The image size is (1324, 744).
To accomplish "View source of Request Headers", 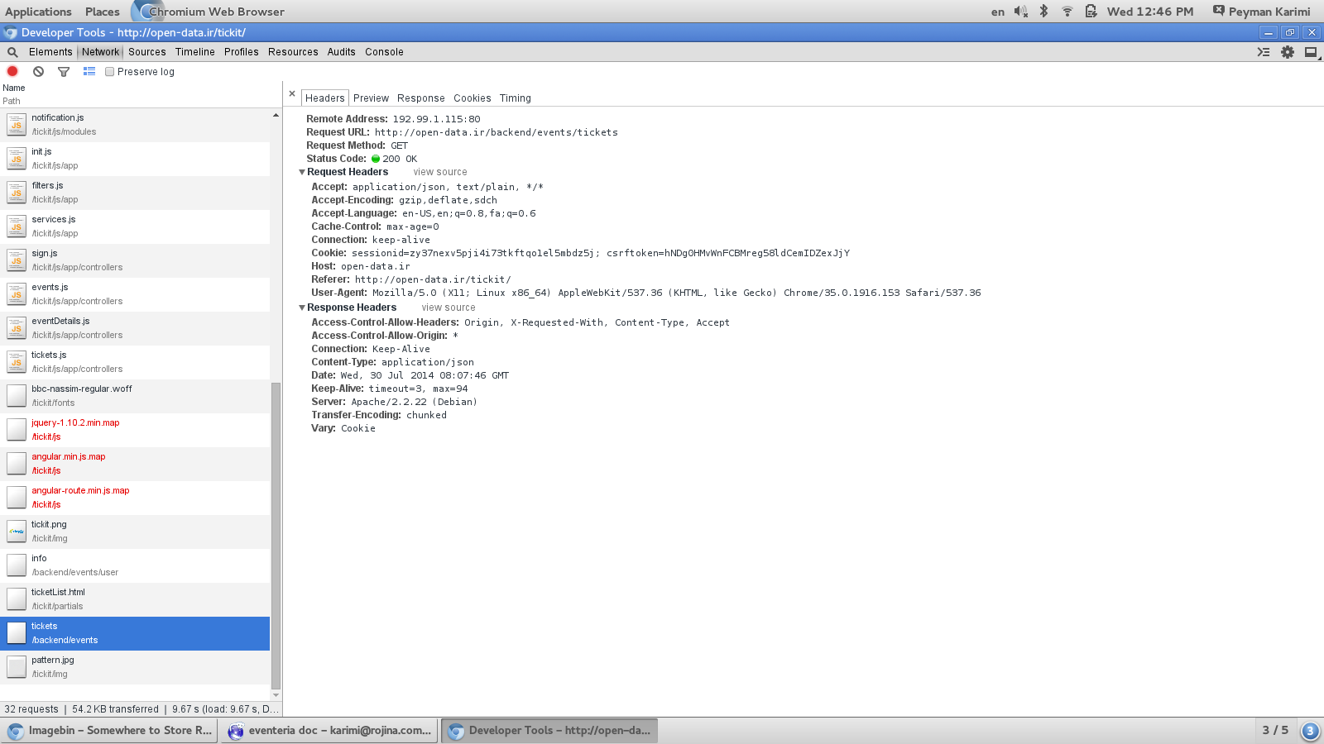I will click(x=440, y=172).
